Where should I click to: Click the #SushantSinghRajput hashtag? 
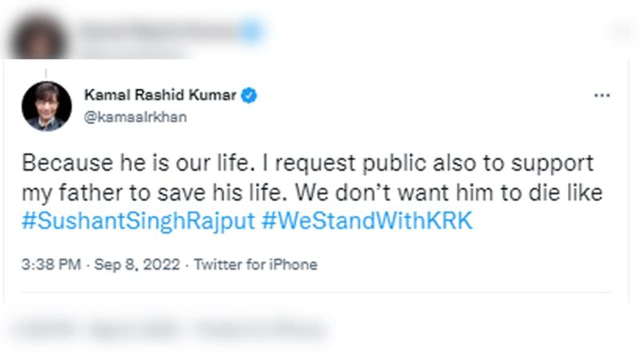(x=138, y=221)
